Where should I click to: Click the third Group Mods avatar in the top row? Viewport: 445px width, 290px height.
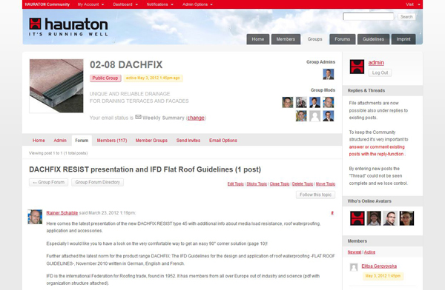[x=314, y=102]
